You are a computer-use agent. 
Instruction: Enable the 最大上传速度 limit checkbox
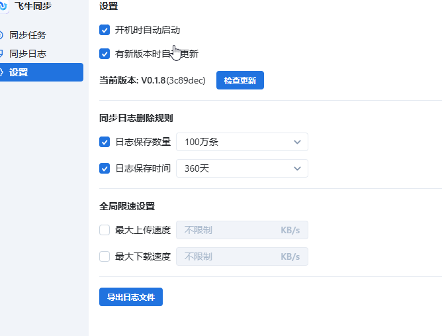(105, 230)
